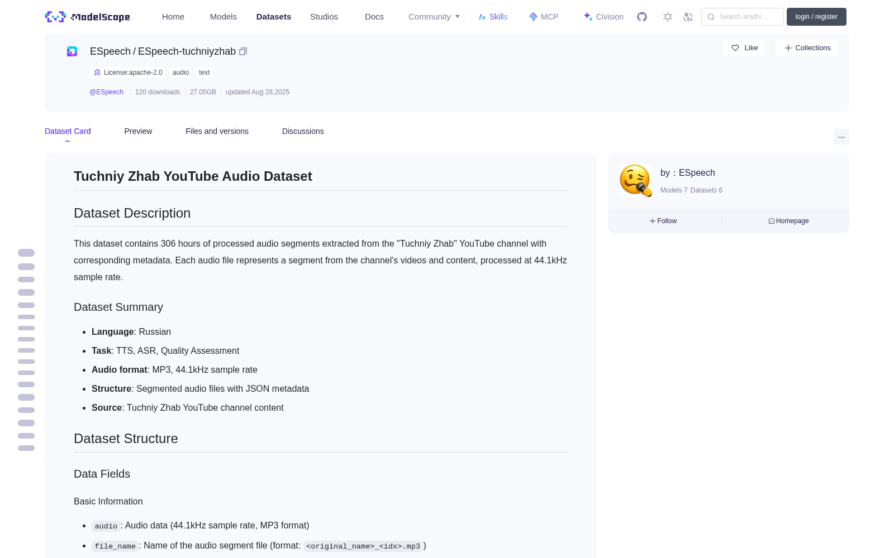Image resolution: width=894 pixels, height=558 pixels.
Task: Switch to the Preview tab
Action: click(138, 131)
